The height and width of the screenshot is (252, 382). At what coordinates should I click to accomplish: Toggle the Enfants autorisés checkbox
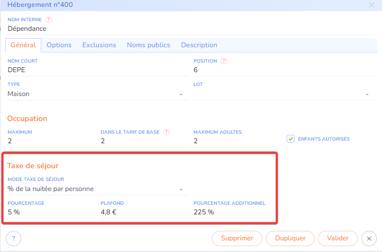click(290, 139)
